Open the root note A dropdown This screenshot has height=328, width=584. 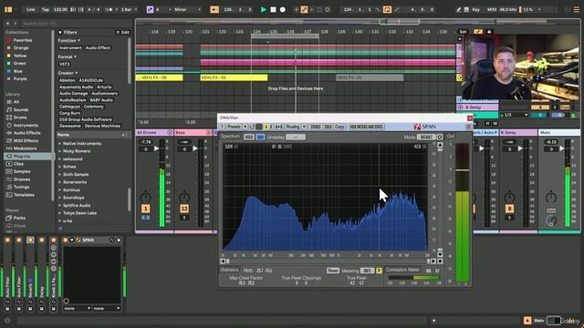click(163, 10)
